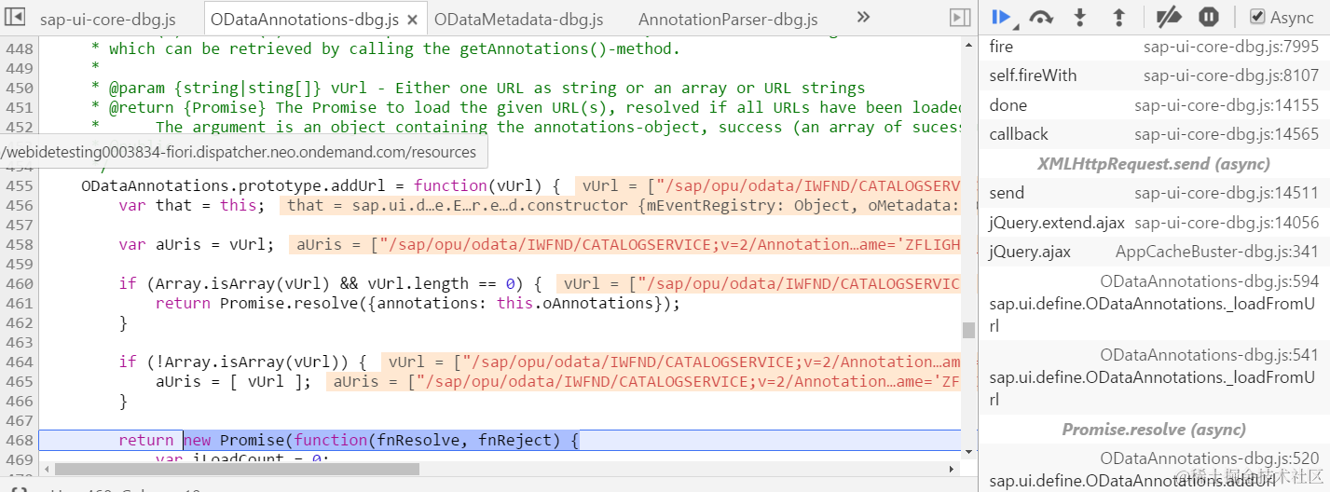Viewport: 1330px width, 492px height.
Task: Open ODataAnnotations-dbg.js:541 source link
Action: 1210,355
